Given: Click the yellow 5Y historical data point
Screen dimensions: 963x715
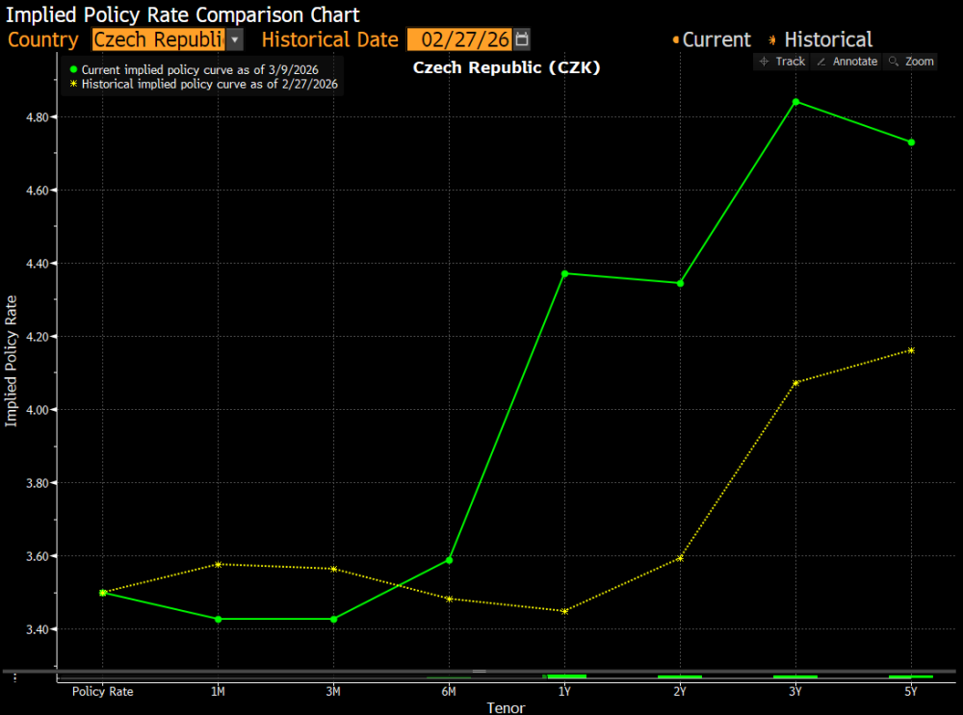Looking at the screenshot, I should click(x=911, y=350).
